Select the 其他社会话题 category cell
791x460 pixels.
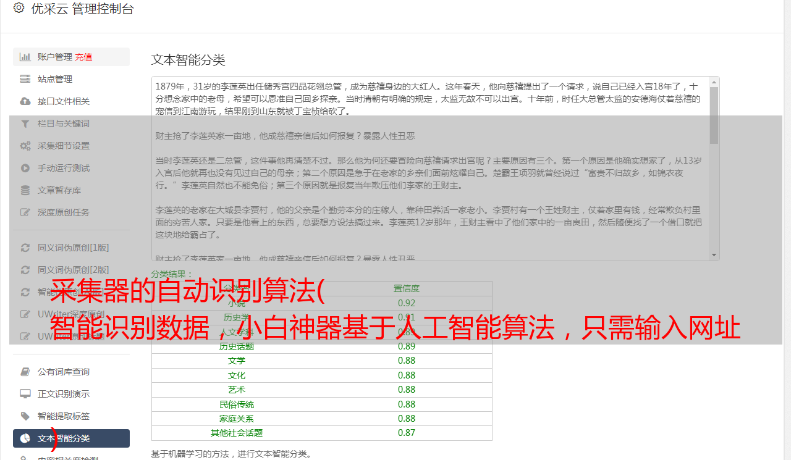(x=237, y=433)
